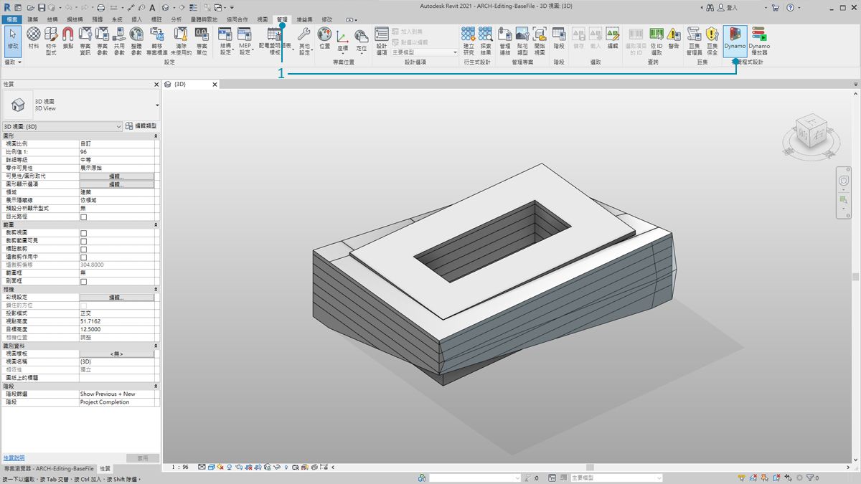
Task: Open the MEP 設定 dropdown
Action: (245, 41)
